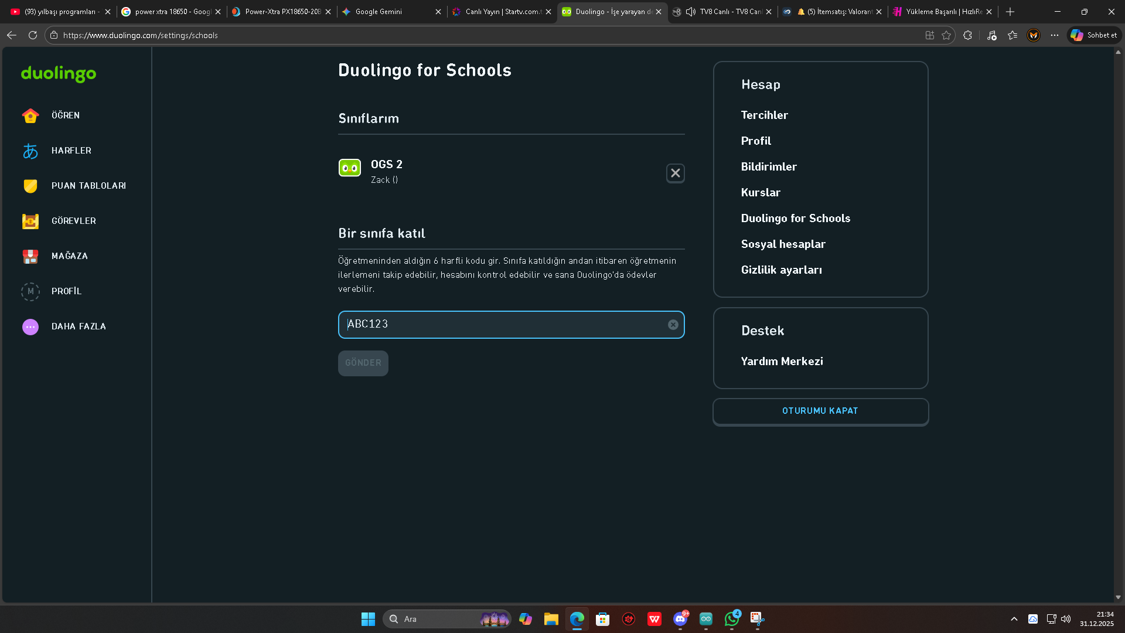
Task: Switch to the Canlı Yayın Startv tab
Action: (x=500, y=12)
